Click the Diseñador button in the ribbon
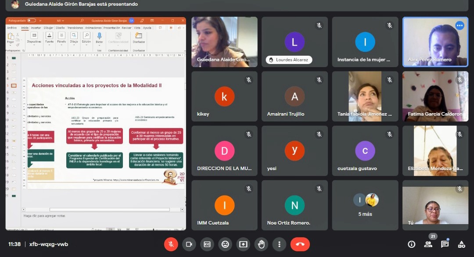The height and width of the screenshot is (257, 474). [139, 38]
